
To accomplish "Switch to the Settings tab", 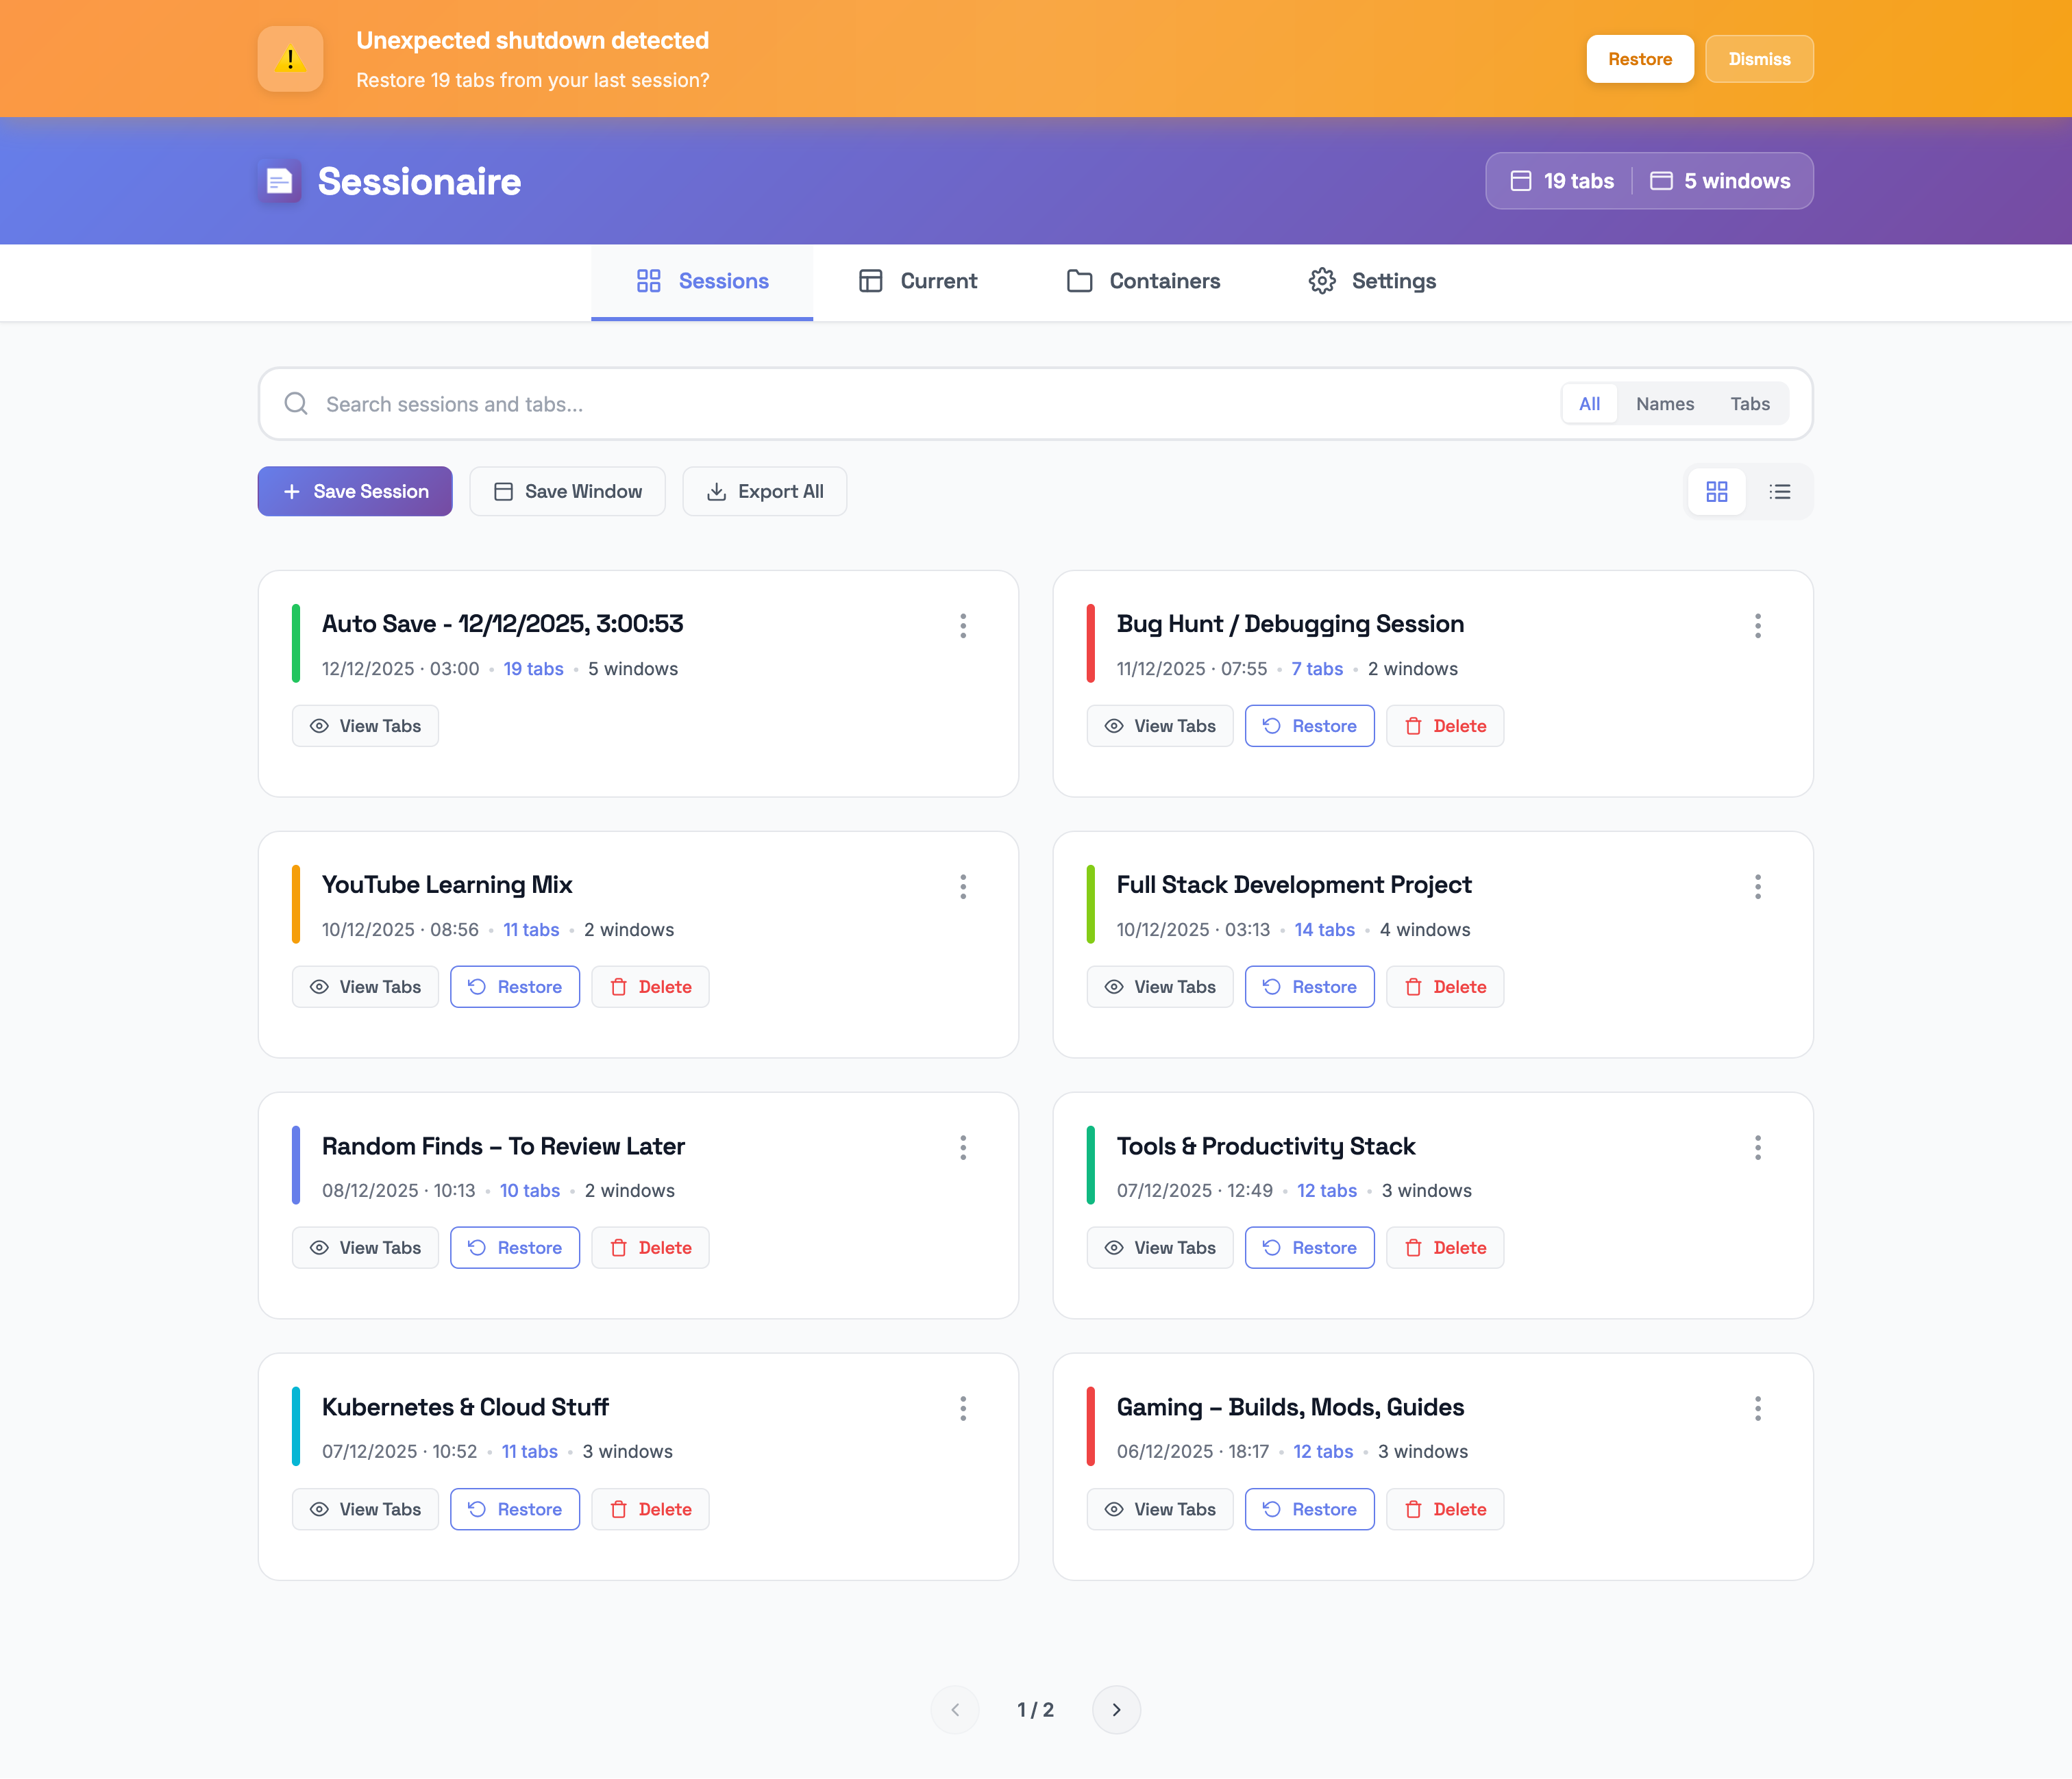I will 1372,281.
